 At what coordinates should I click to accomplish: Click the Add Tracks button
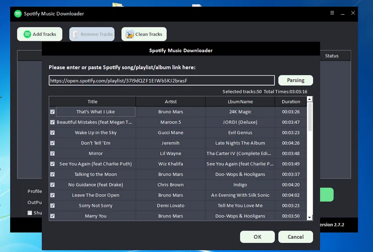pos(40,34)
